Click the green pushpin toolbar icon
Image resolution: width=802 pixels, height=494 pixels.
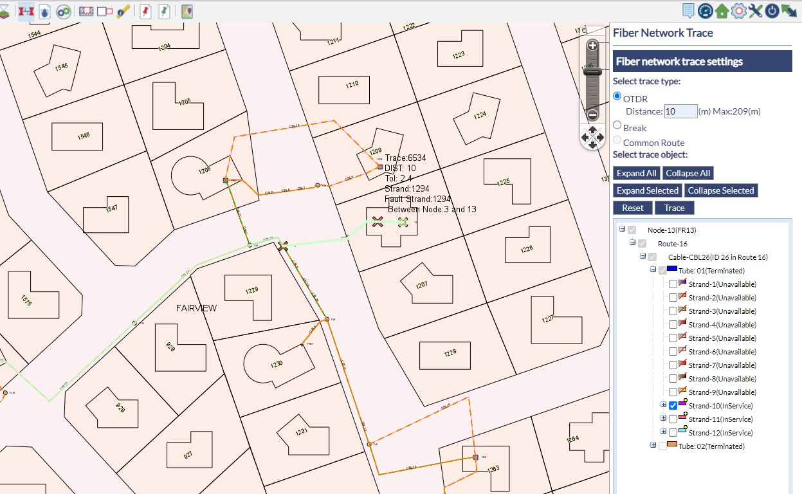164,12
